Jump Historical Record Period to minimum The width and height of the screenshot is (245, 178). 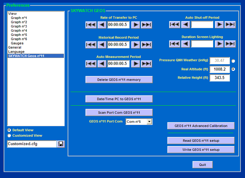(x=91, y=45)
